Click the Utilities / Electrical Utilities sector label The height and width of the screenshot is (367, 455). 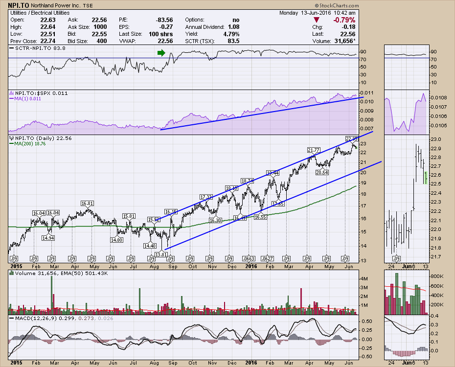(40, 13)
